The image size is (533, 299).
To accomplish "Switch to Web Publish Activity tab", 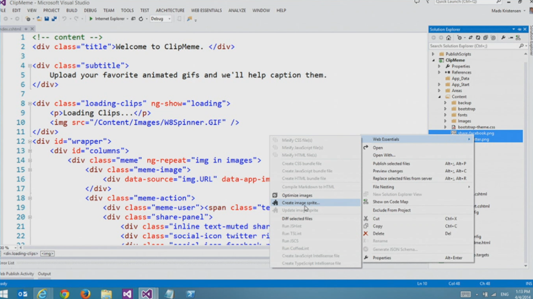I will 17,274.
